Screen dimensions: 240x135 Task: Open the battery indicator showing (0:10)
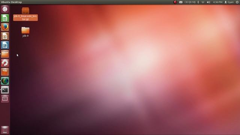tap(190, 2)
